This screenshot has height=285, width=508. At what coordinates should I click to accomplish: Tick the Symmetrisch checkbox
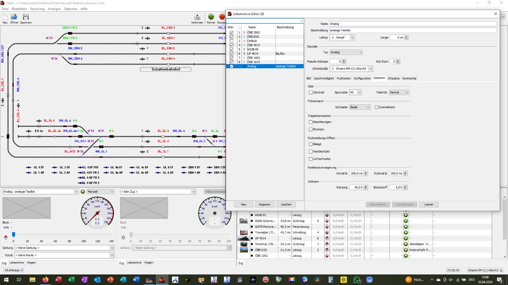point(376,107)
